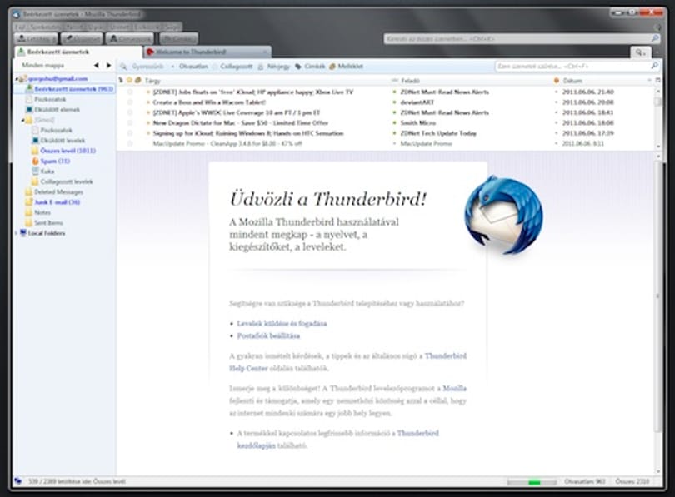Star the MacUpdate Promo message
This screenshot has width=675, height=497.
tap(129, 143)
